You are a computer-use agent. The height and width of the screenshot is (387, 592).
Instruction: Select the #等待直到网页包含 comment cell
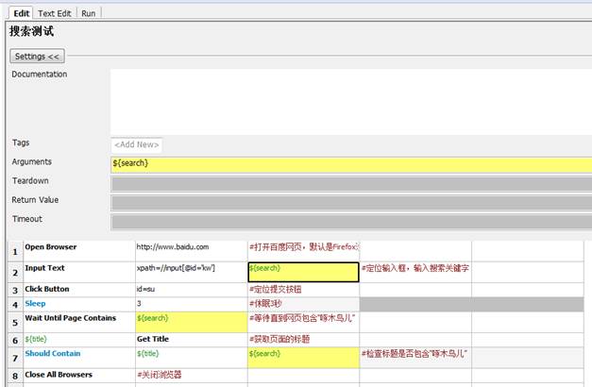point(303,322)
